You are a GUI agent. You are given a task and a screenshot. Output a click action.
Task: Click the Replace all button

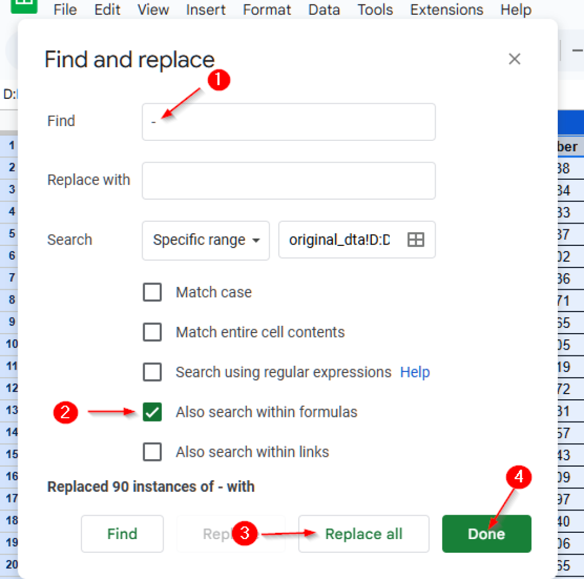[x=363, y=534]
